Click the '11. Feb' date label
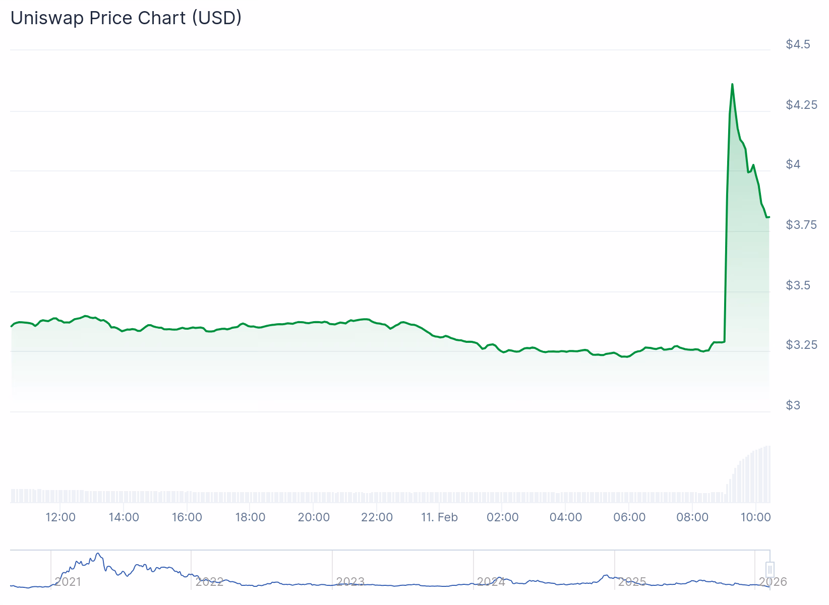829x605 pixels. point(439,517)
